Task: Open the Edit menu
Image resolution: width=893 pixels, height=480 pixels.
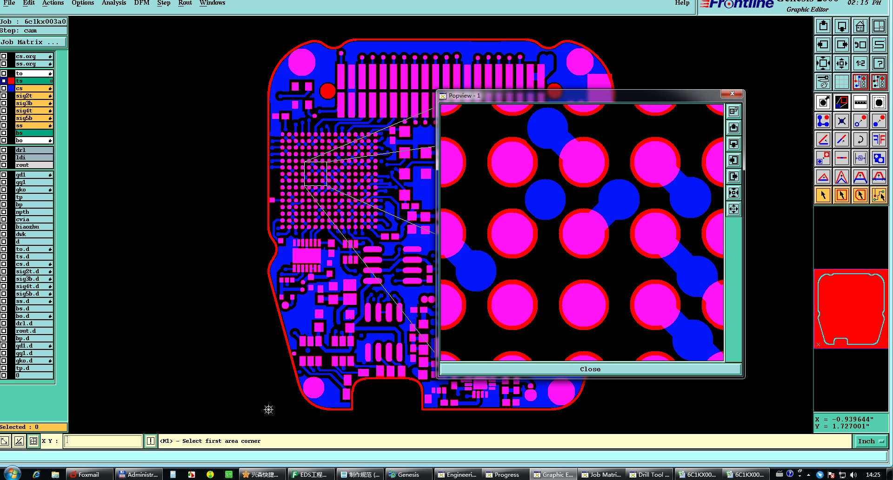Action: pyautogui.click(x=29, y=3)
